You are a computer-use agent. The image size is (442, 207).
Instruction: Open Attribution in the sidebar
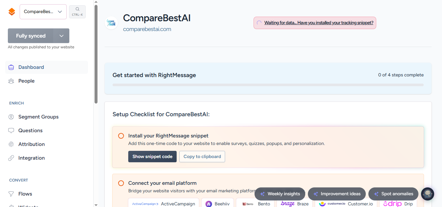[46, 144]
